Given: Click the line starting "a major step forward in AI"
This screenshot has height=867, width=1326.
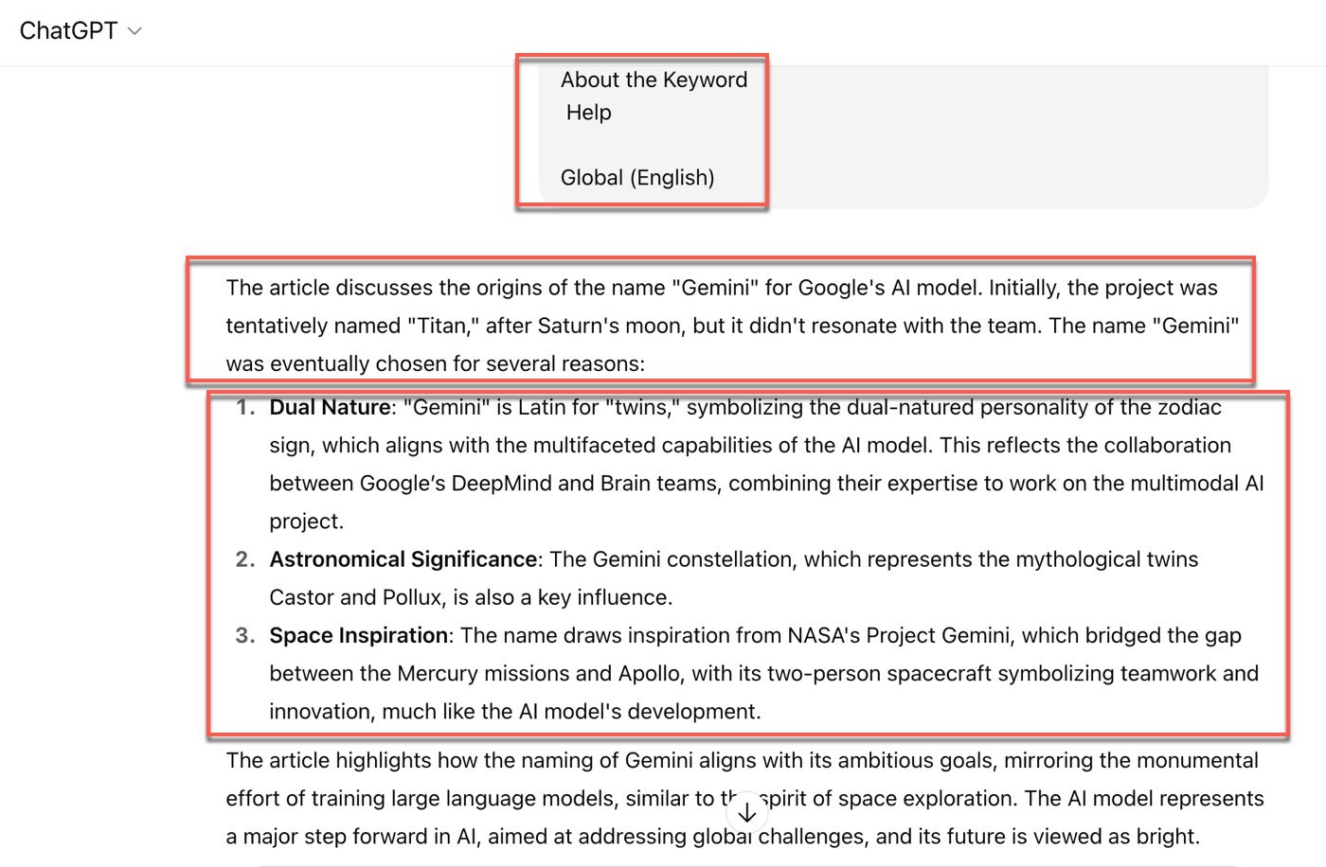Looking at the screenshot, I should [x=712, y=837].
